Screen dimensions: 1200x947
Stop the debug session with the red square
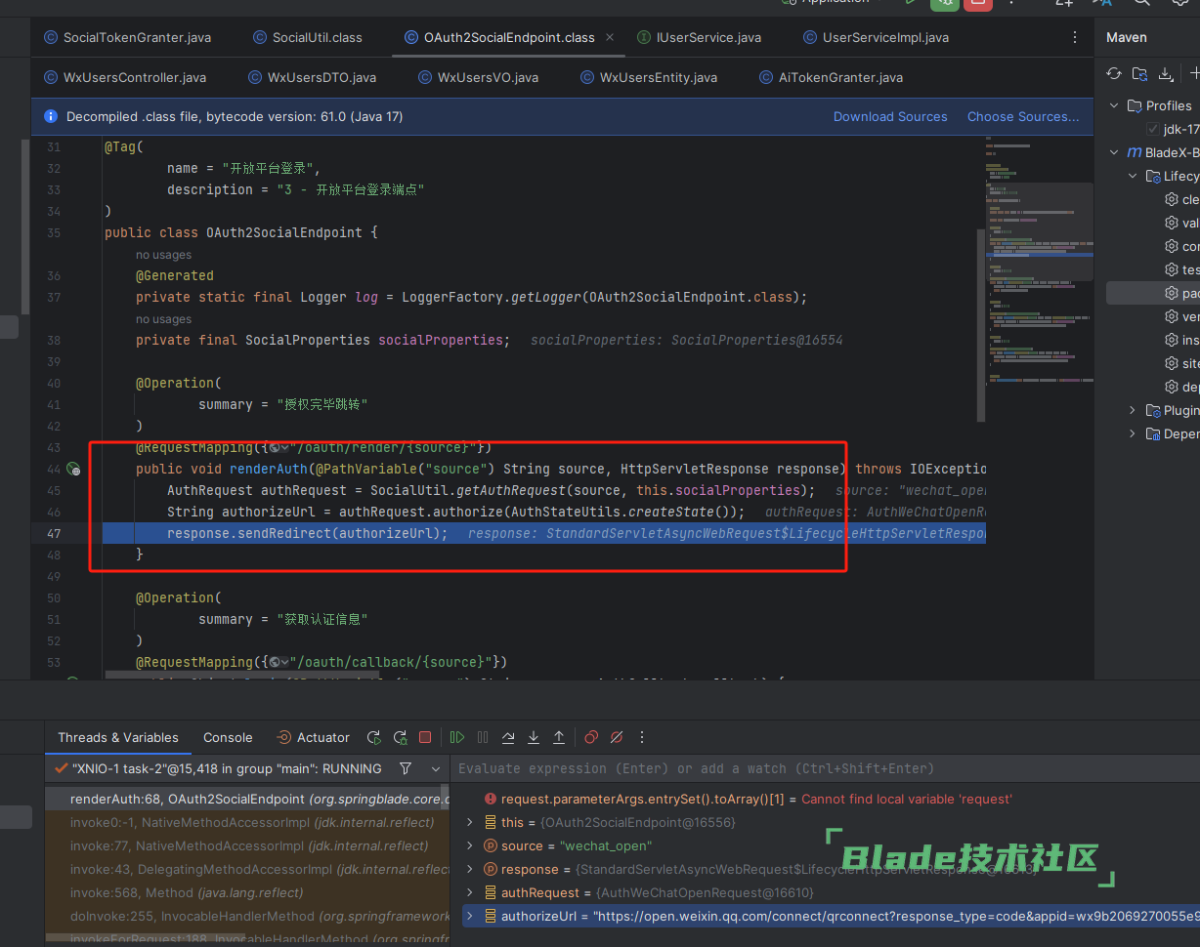click(425, 737)
